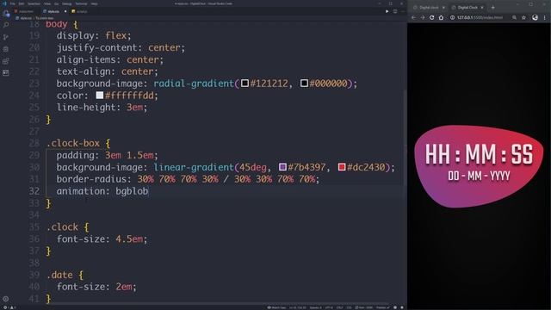
Task: Switch to the script.js editor tab
Action: (79, 11)
